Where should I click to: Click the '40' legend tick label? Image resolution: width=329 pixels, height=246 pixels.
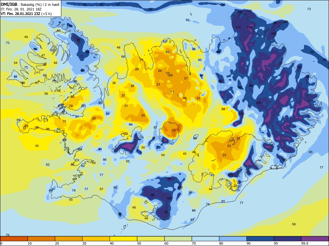(112, 243)
